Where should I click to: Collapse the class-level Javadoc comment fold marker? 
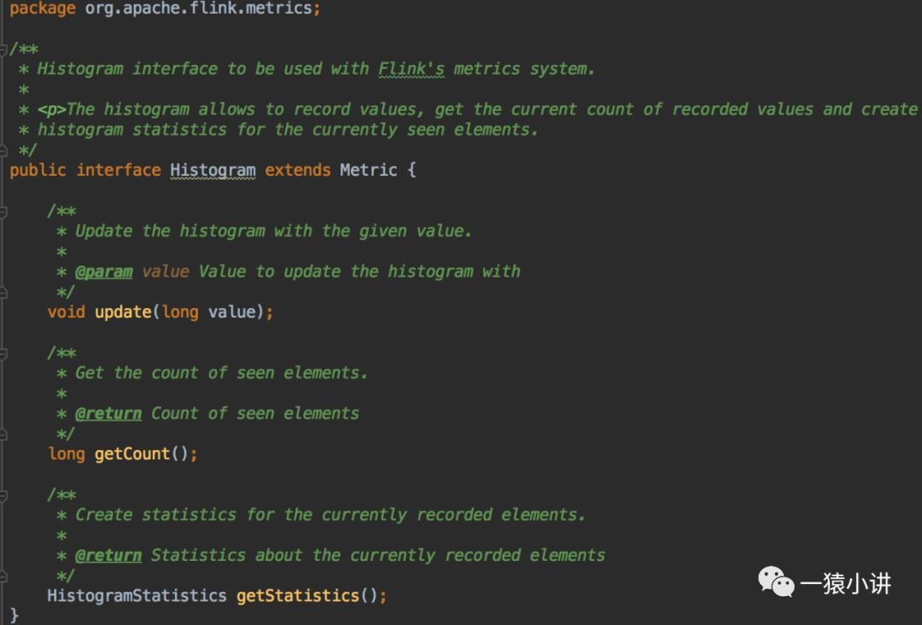(x=4, y=49)
